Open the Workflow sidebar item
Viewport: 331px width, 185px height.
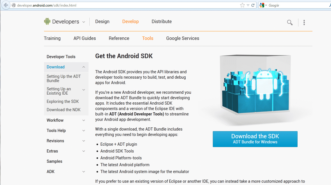point(55,120)
